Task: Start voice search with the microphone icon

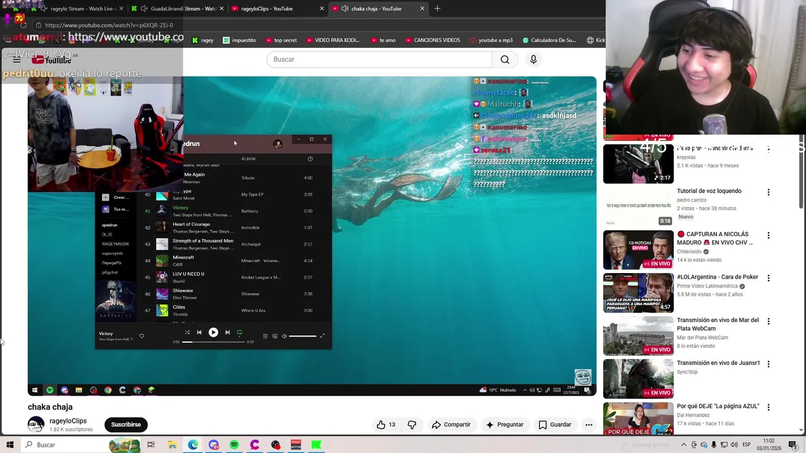Action: coord(533,59)
